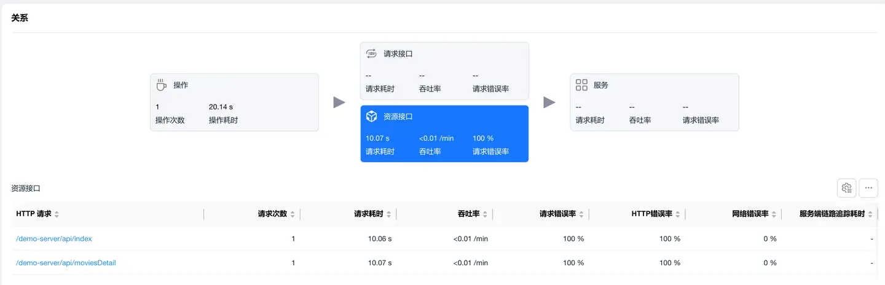This screenshot has width=885, height=285.
Task: Click the coffee cup operation icon
Action: tap(162, 85)
